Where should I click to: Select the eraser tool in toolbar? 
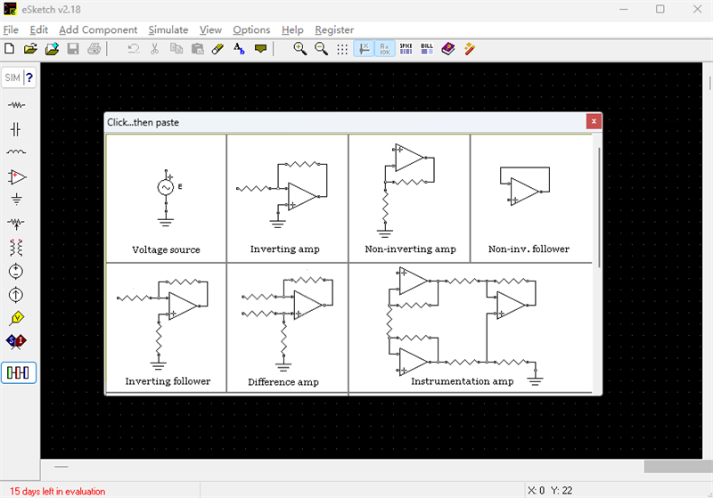[217, 49]
